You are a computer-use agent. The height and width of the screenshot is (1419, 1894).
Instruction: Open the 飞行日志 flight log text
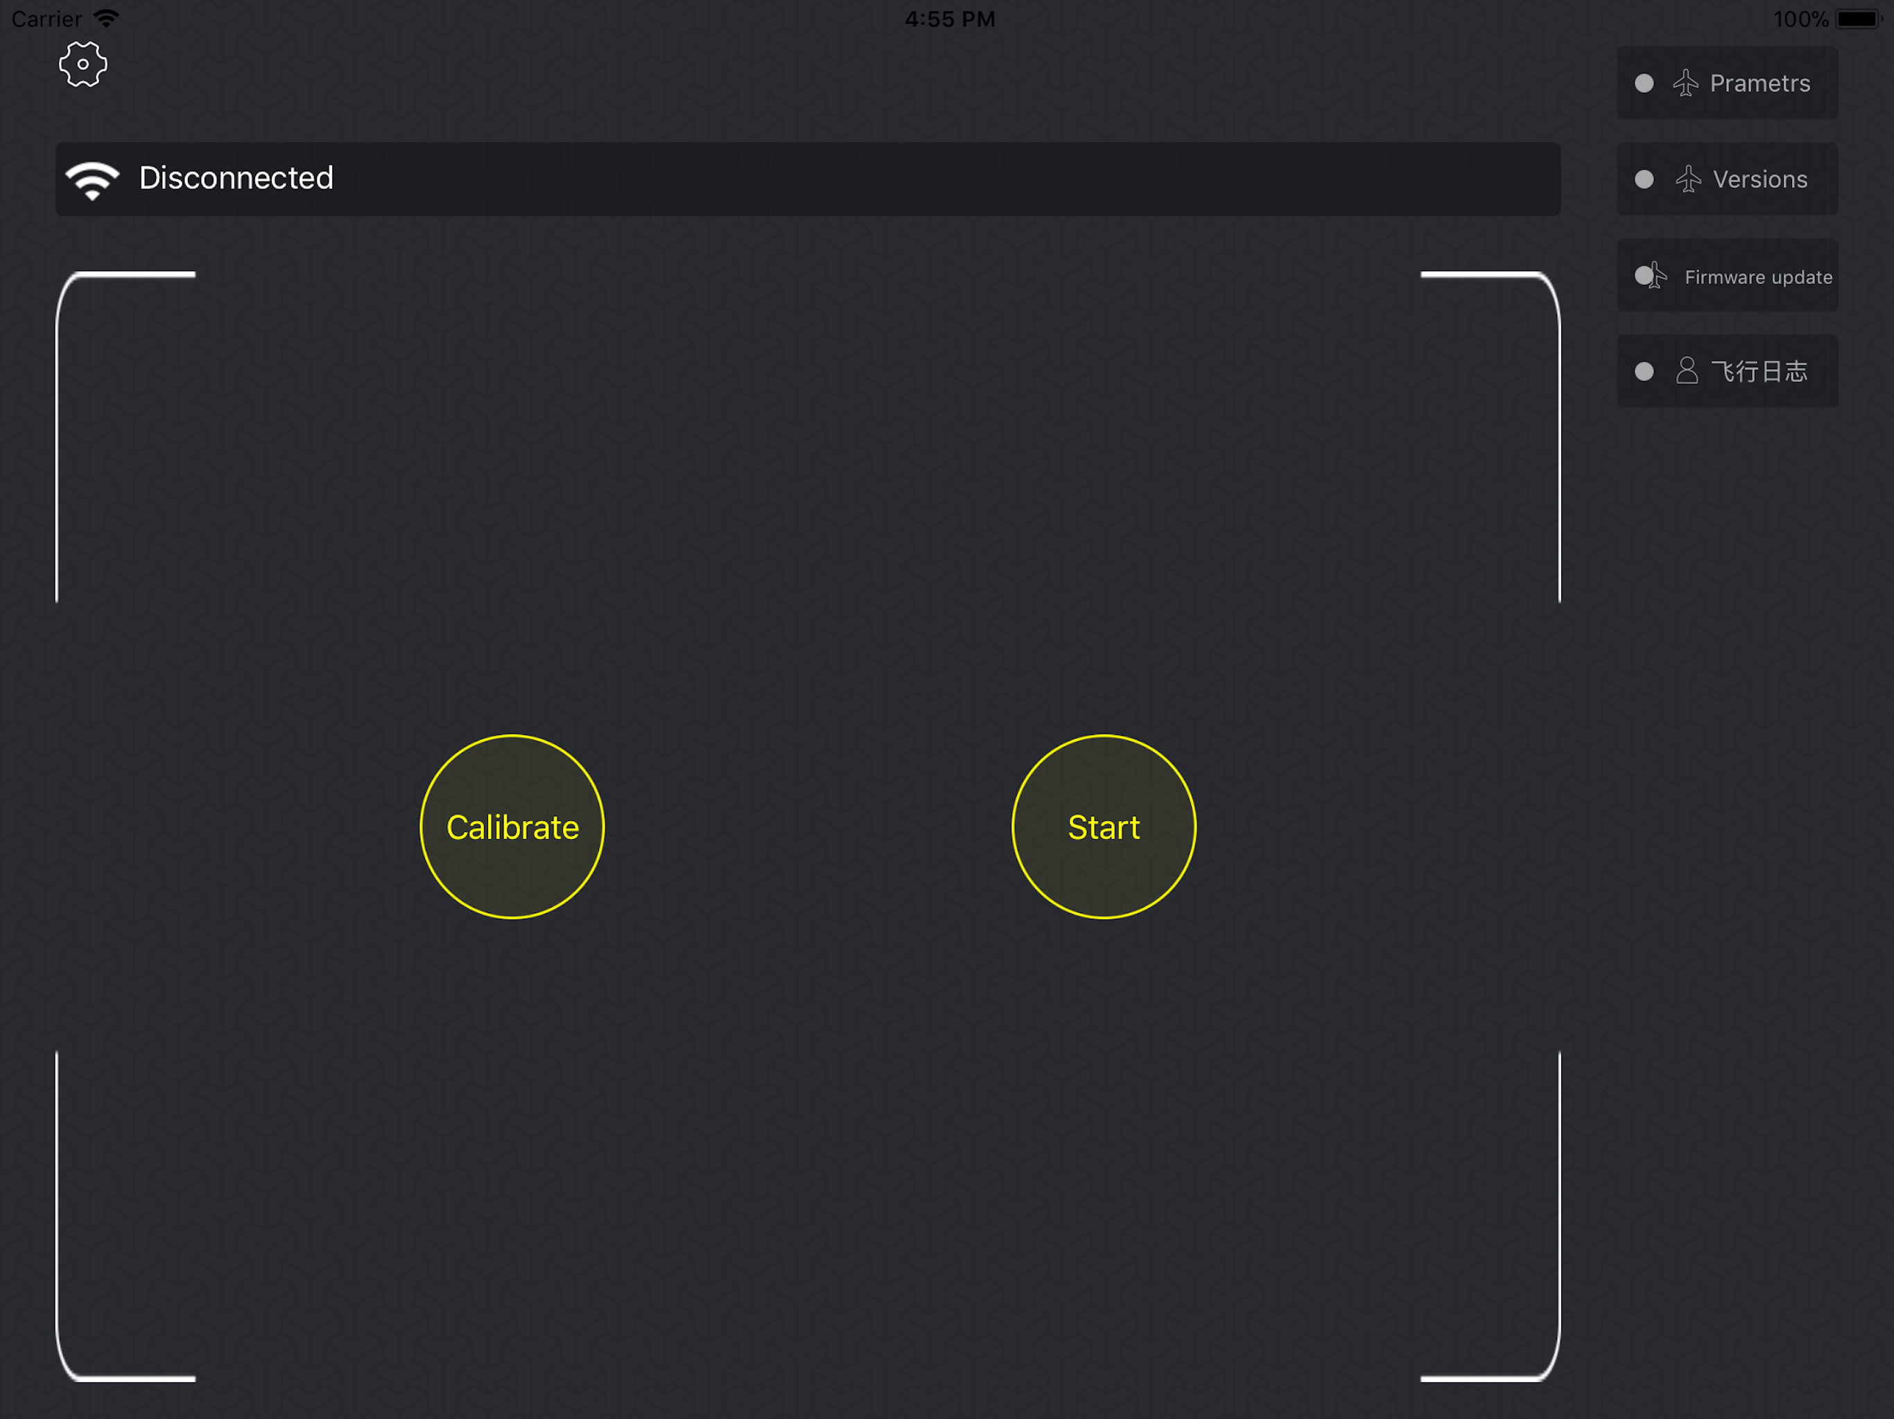[1759, 371]
